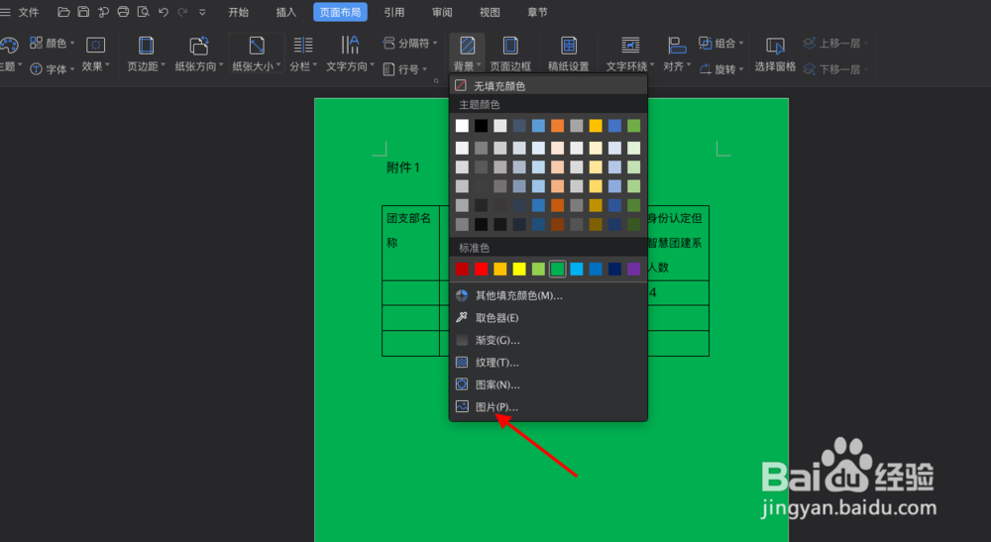Open Texture (纹理) fill option
This screenshot has height=542, width=991.
(549, 363)
